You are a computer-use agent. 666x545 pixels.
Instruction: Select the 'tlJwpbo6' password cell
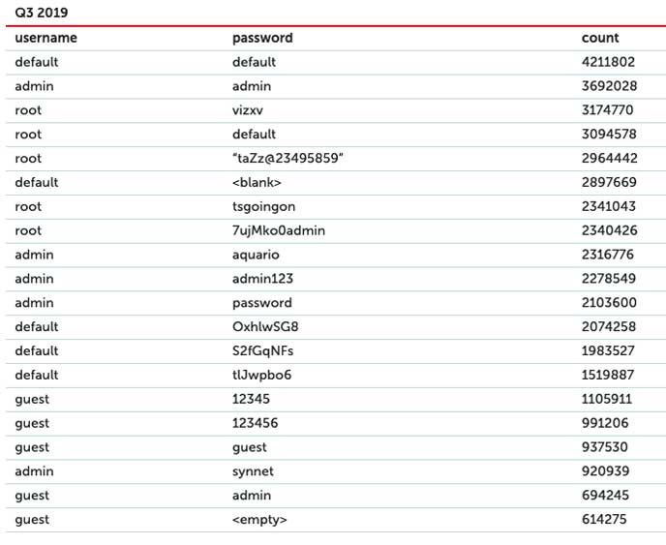point(261,376)
